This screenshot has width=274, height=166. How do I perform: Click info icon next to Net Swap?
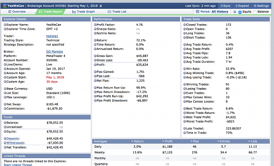pyautogui.click(x=5, y=104)
